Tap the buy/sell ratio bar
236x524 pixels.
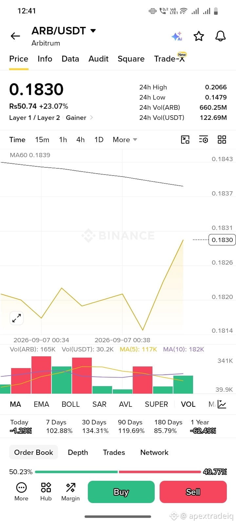pos(118,472)
